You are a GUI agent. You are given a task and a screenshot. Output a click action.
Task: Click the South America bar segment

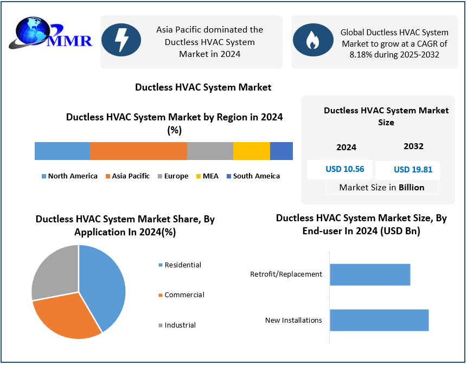coord(281,151)
